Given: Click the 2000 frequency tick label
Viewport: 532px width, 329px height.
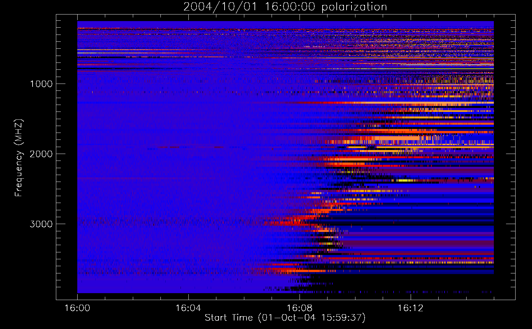Looking at the screenshot, I should (41, 154).
